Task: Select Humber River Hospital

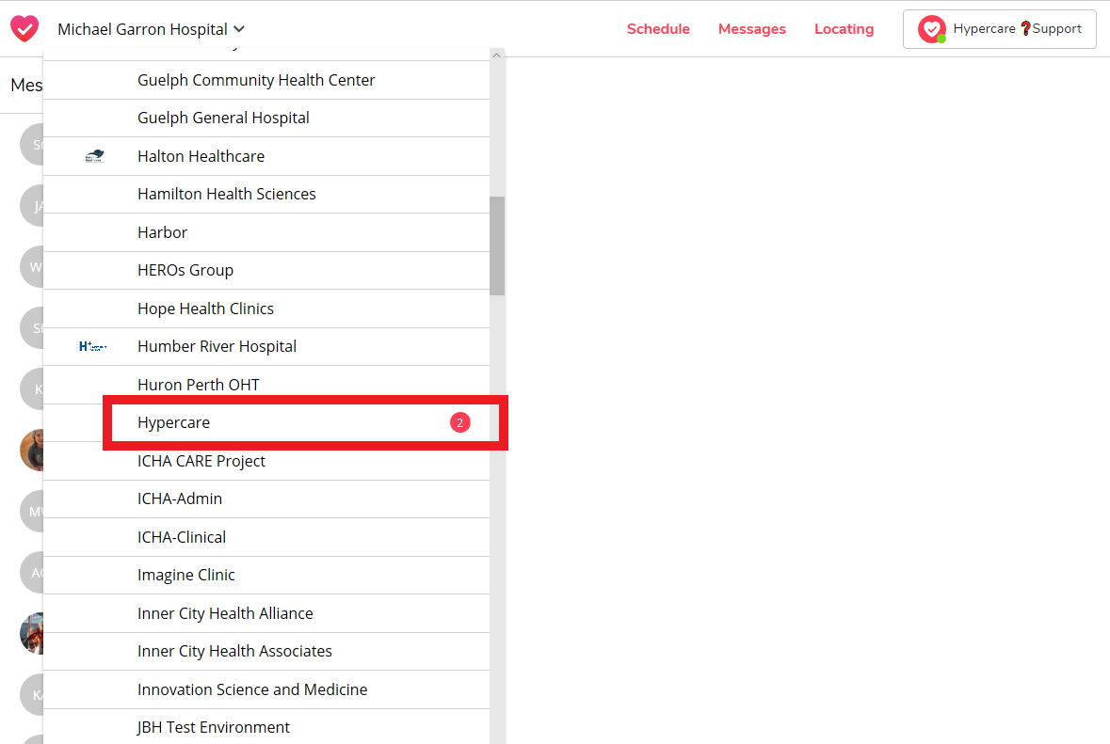Action: (x=266, y=346)
